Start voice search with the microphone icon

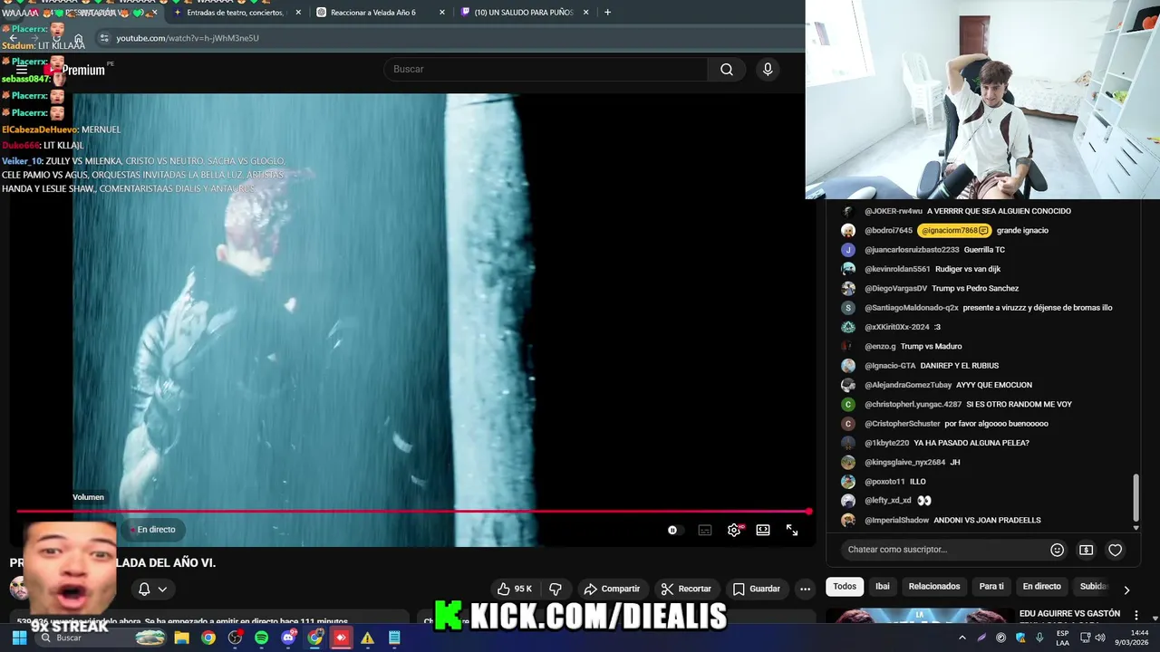(768, 70)
